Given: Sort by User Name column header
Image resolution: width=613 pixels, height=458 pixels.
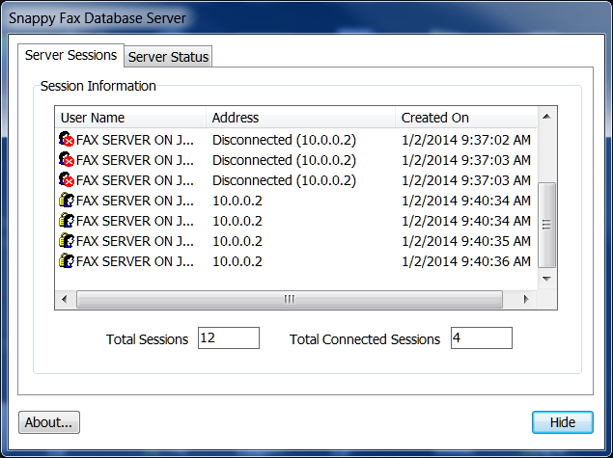Looking at the screenshot, I should point(130,118).
